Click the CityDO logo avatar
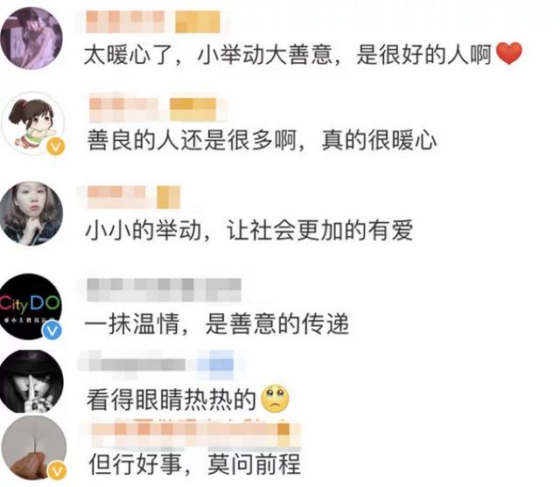The image size is (560, 487). click(x=31, y=306)
